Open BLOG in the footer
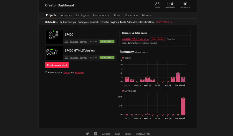This screenshot has height=136, width=233. click(x=128, y=134)
